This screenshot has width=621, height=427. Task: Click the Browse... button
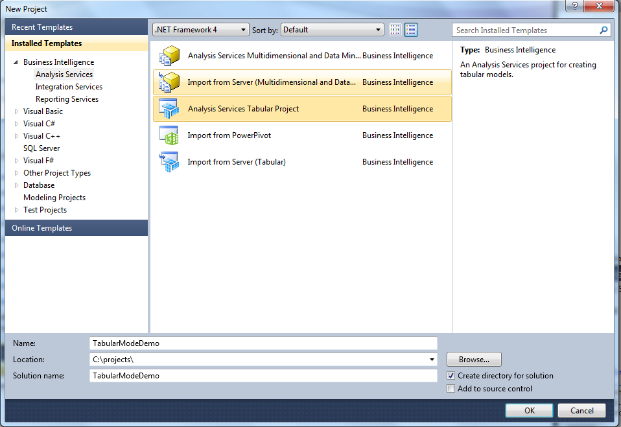(x=474, y=360)
